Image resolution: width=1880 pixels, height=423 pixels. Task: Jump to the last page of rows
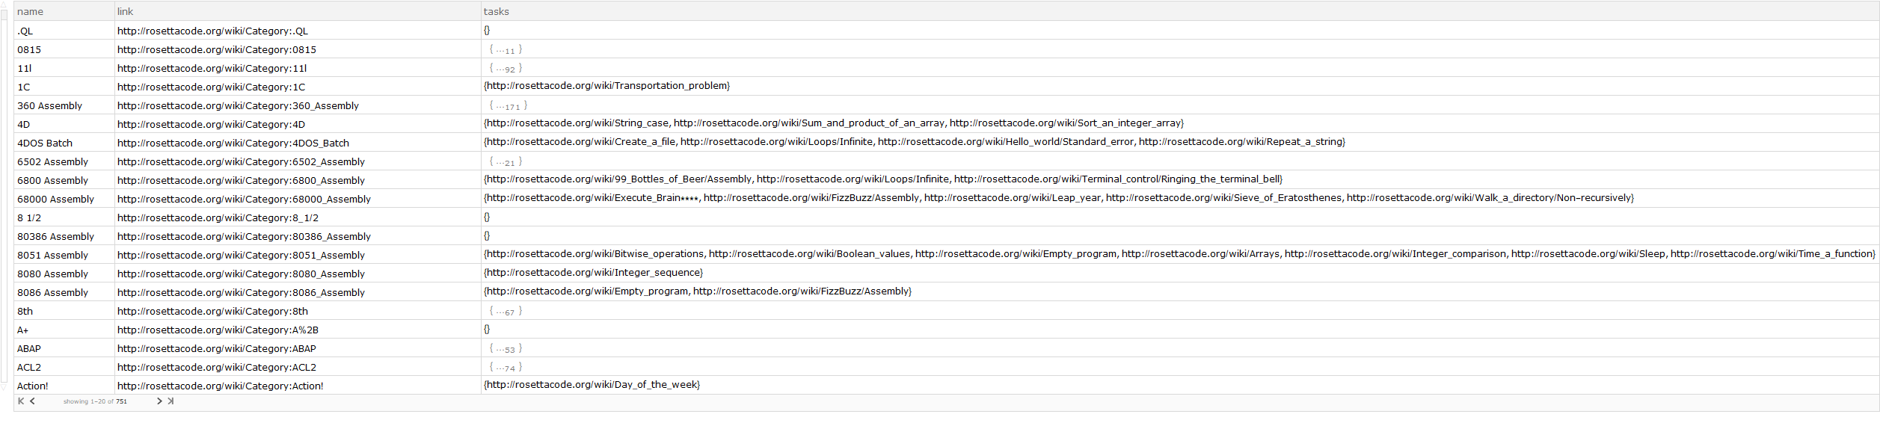(x=171, y=401)
